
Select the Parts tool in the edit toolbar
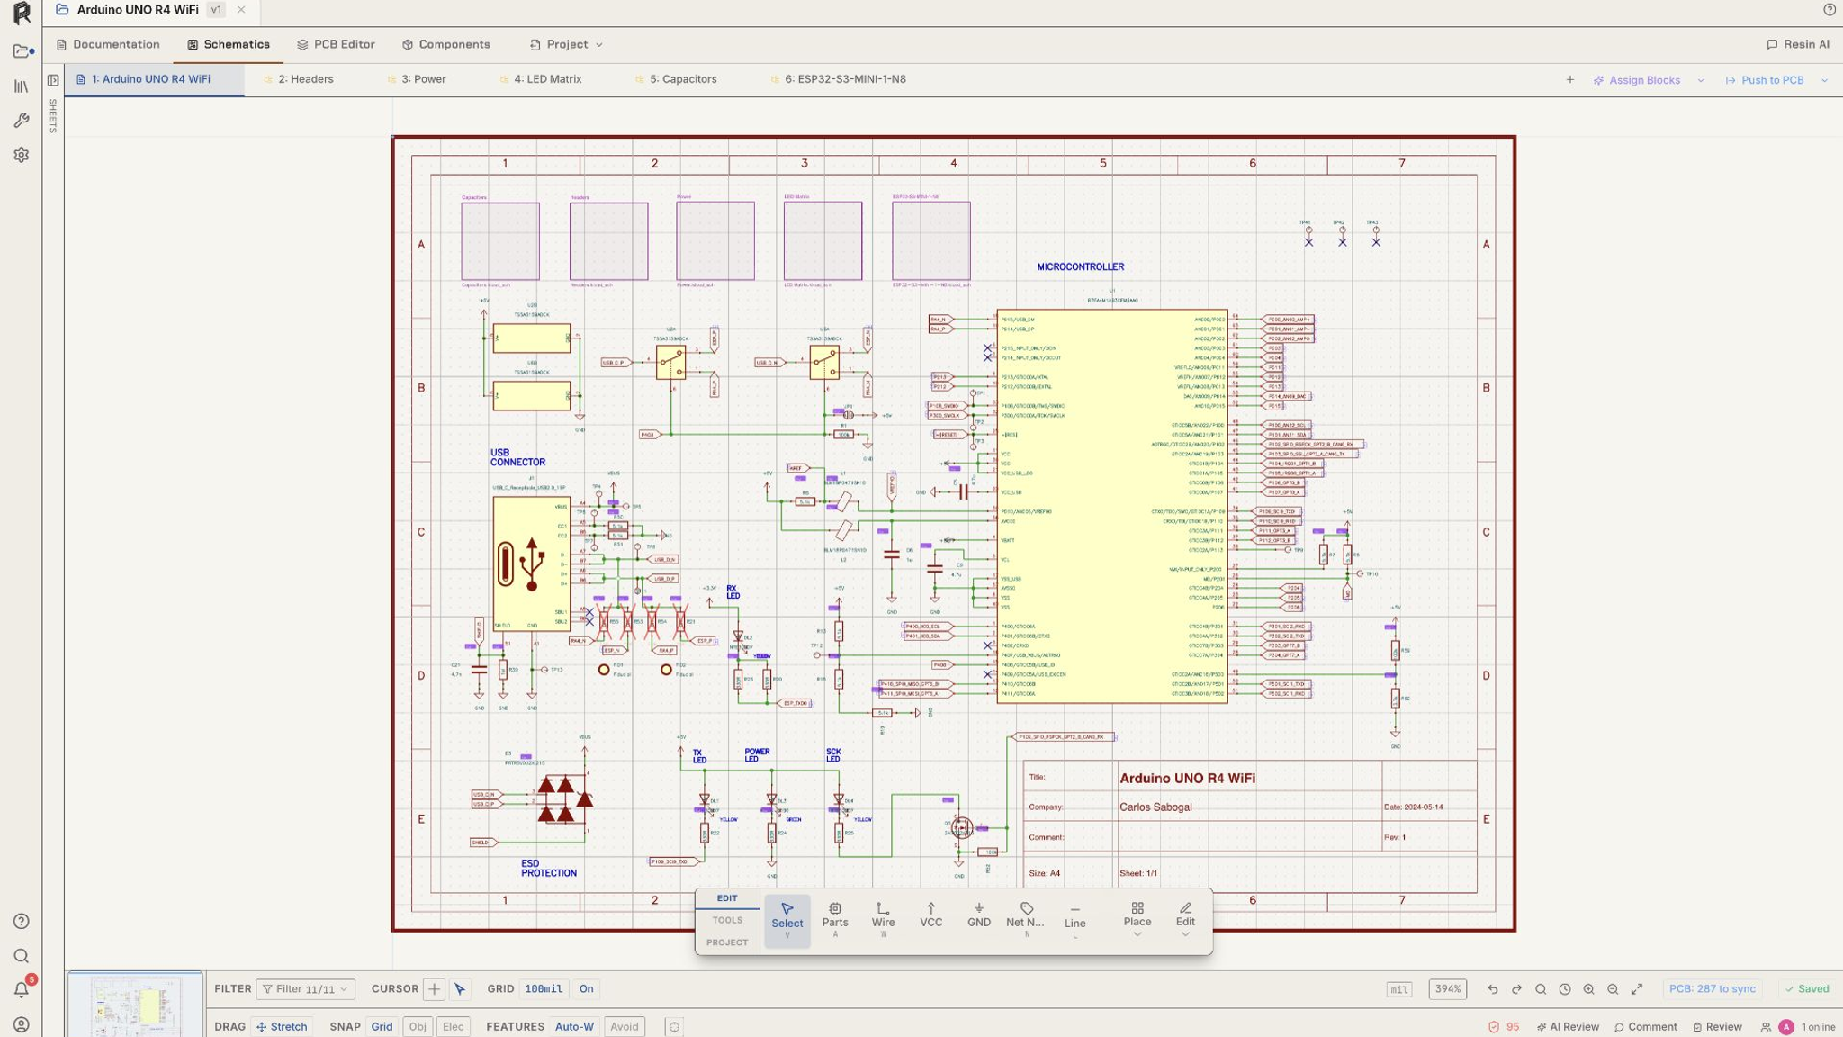click(x=834, y=920)
